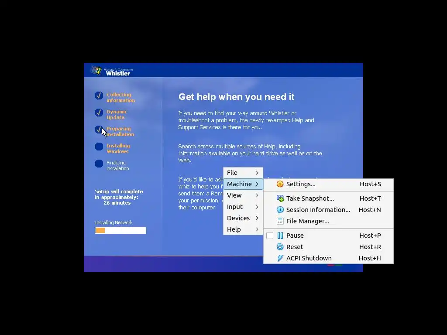Click the Host+P shortcut label
The height and width of the screenshot is (335, 447).
click(370, 235)
